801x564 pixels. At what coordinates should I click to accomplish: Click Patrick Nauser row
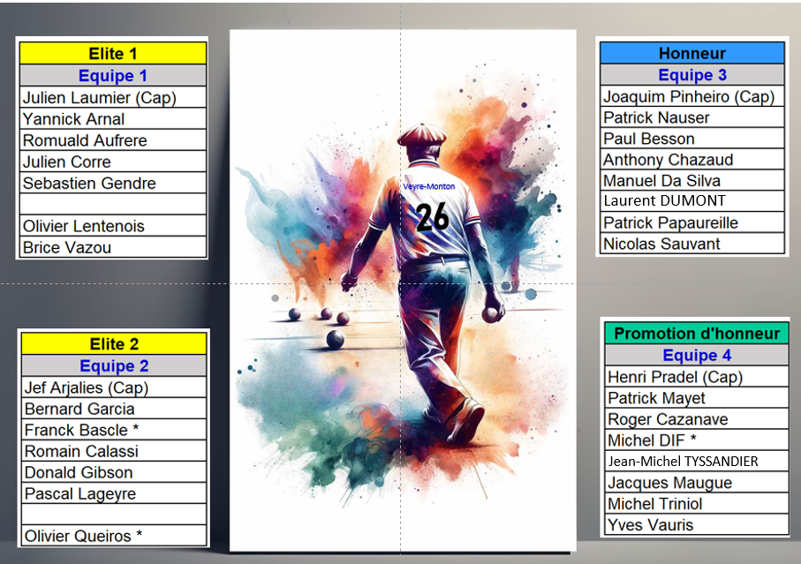(x=692, y=117)
